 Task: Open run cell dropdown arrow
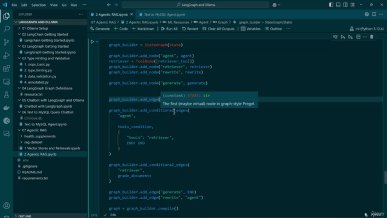click(97, 42)
